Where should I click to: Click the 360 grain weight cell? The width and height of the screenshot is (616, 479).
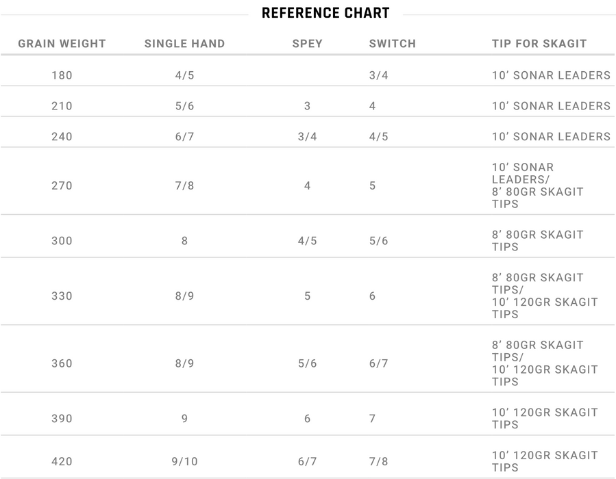(x=62, y=363)
